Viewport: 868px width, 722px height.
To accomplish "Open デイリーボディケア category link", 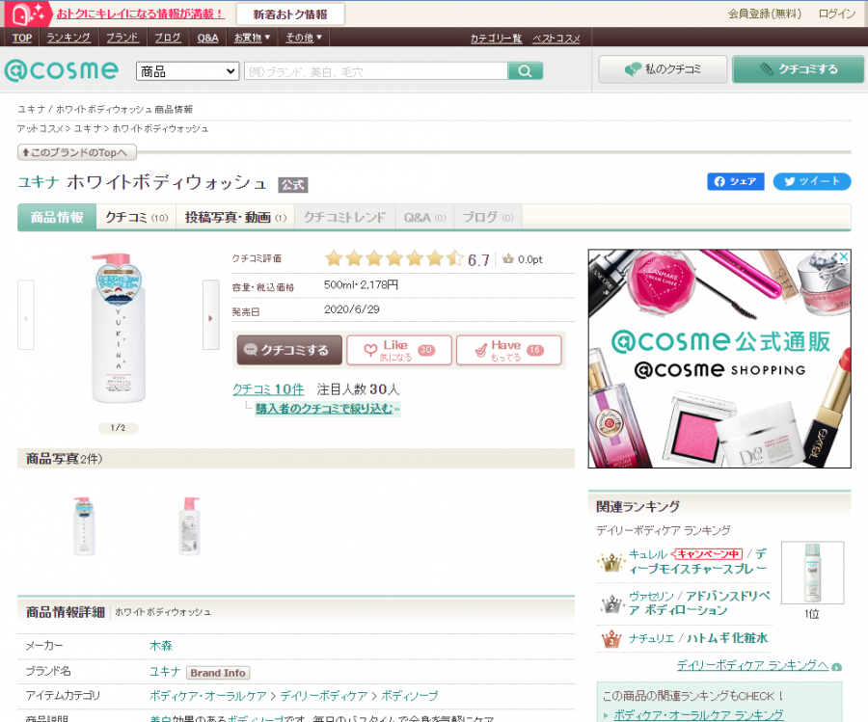I will [324, 695].
